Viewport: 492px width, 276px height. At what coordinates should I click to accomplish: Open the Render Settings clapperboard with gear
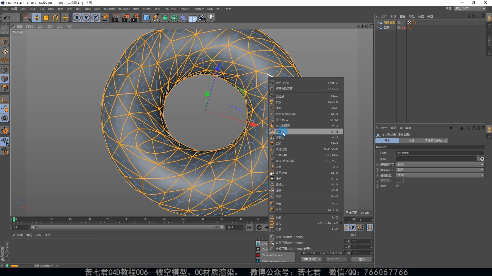(x=135, y=18)
